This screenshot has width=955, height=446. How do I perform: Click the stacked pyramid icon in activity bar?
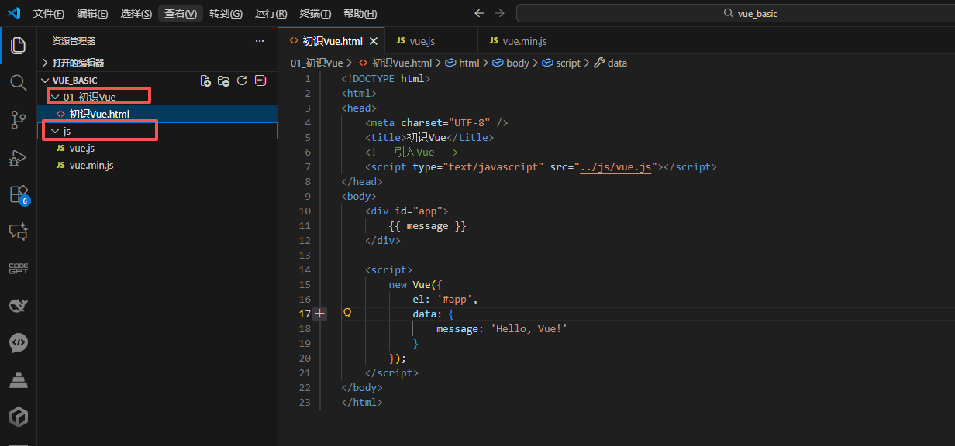18,380
